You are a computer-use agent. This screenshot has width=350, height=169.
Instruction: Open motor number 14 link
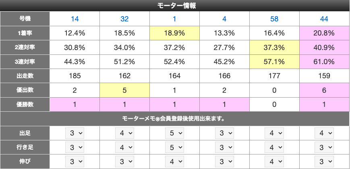(x=75, y=19)
